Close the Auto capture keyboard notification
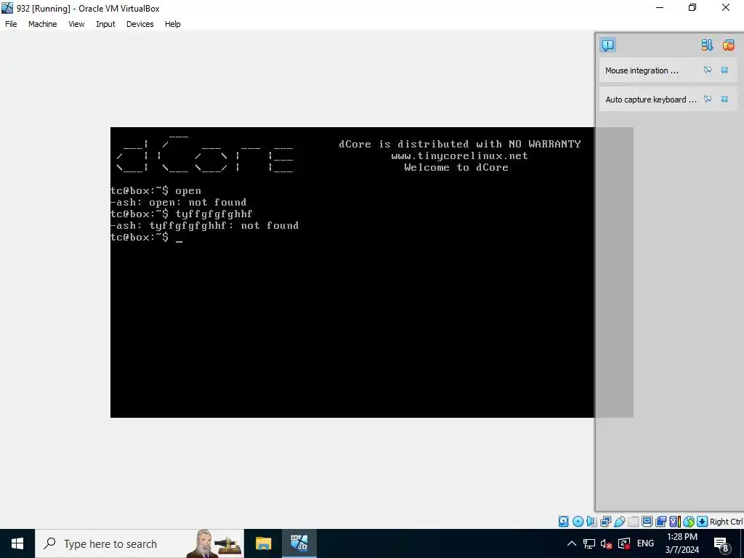The width and height of the screenshot is (744, 558). point(724,99)
